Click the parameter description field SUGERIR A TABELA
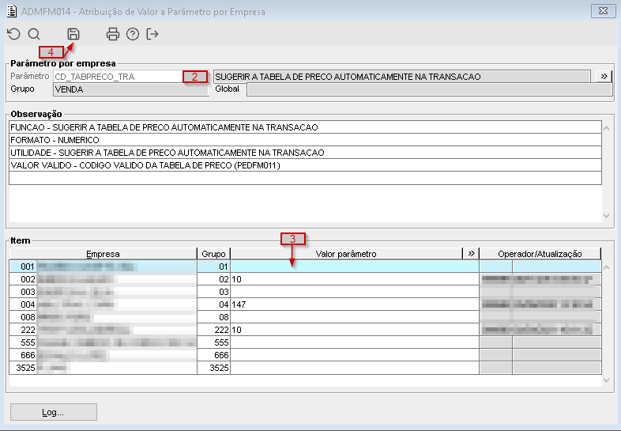The width and height of the screenshot is (621, 431). click(x=402, y=77)
